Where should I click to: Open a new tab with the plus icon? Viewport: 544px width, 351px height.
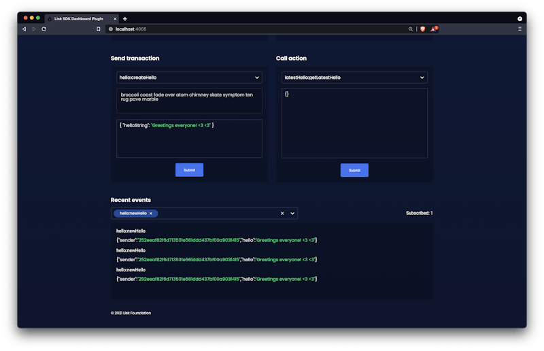click(x=125, y=18)
